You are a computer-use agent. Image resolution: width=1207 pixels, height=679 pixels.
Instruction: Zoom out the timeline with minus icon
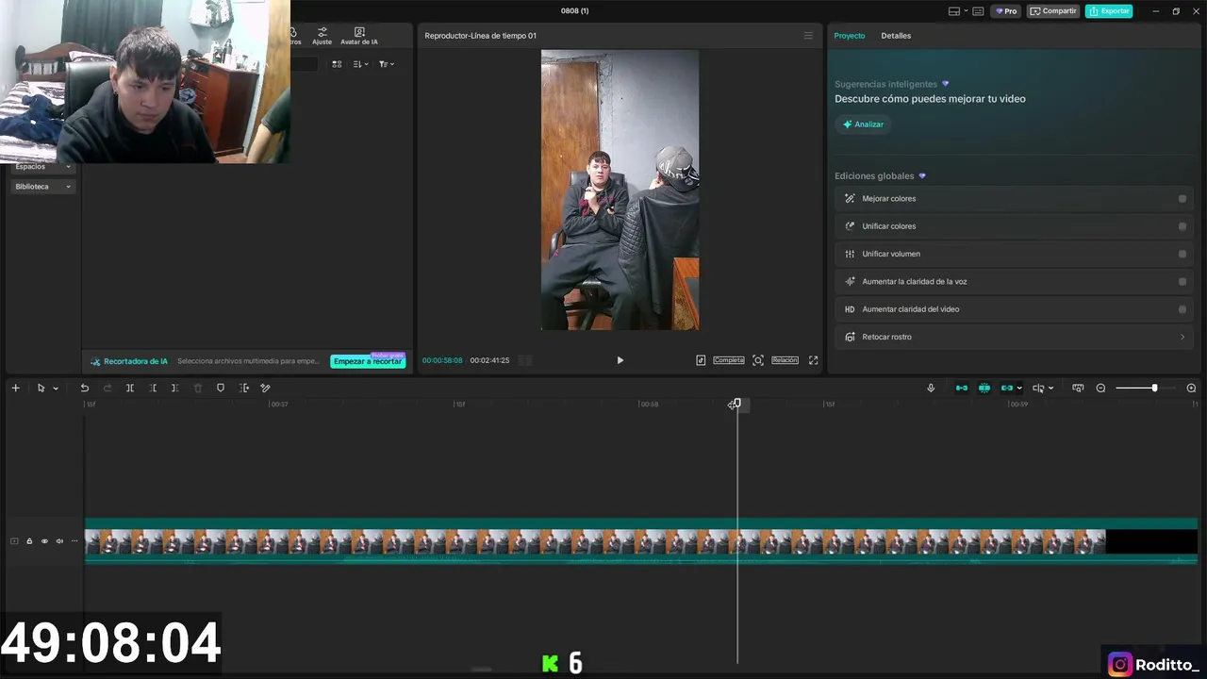pyautogui.click(x=1100, y=388)
